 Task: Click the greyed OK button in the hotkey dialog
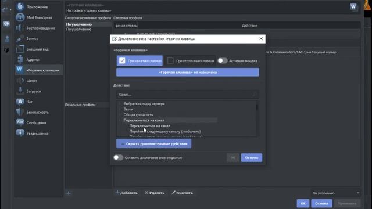[233, 157]
